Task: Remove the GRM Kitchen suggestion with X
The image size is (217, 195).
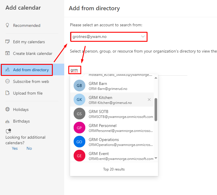Action: [x=149, y=100]
